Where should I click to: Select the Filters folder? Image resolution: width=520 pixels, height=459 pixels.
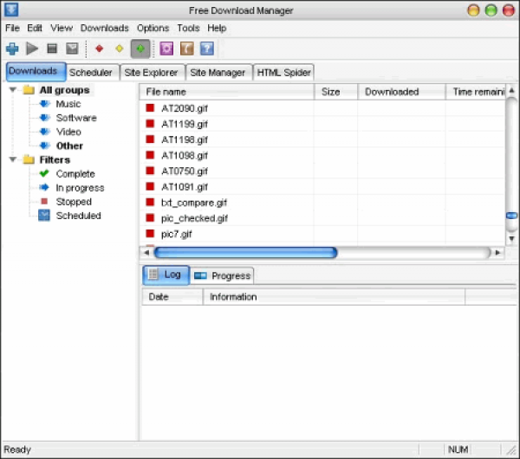pyautogui.click(x=55, y=159)
